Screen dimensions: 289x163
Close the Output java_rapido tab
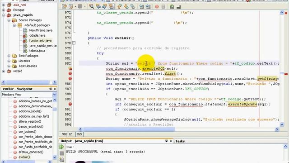point(171,141)
